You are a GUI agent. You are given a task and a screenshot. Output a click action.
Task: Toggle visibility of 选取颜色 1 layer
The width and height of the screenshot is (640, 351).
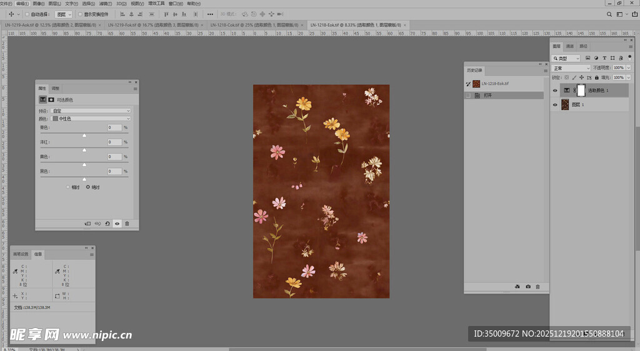[555, 91]
